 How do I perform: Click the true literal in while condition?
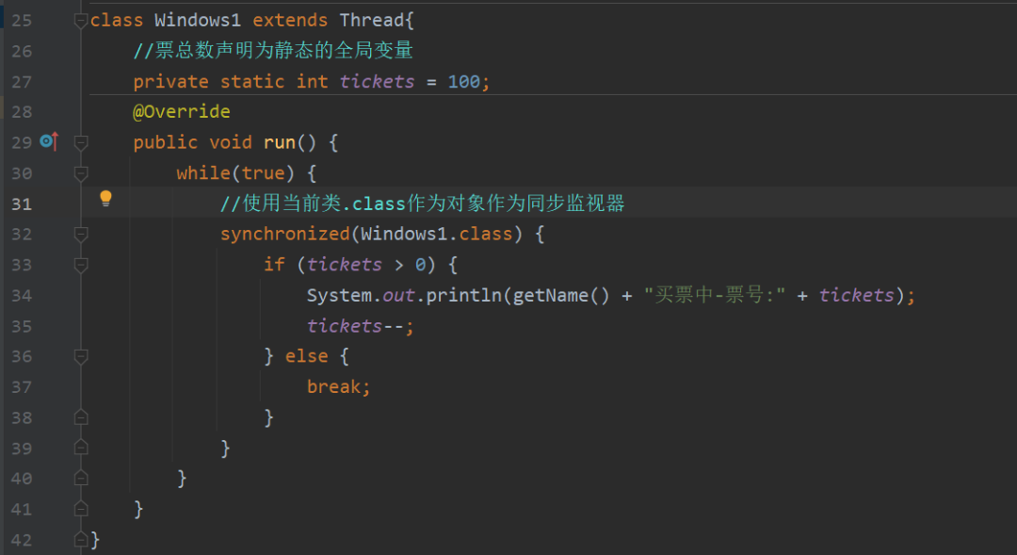(x=263, y=173)
